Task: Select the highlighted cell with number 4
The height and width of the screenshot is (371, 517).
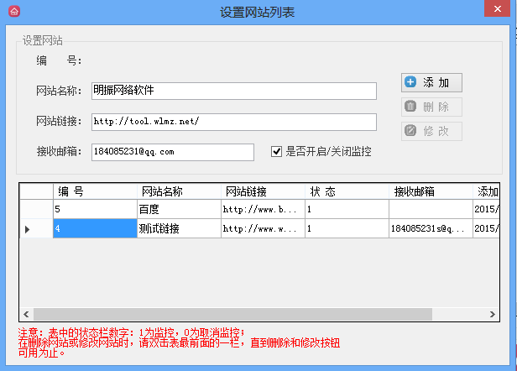Action: 95,228
